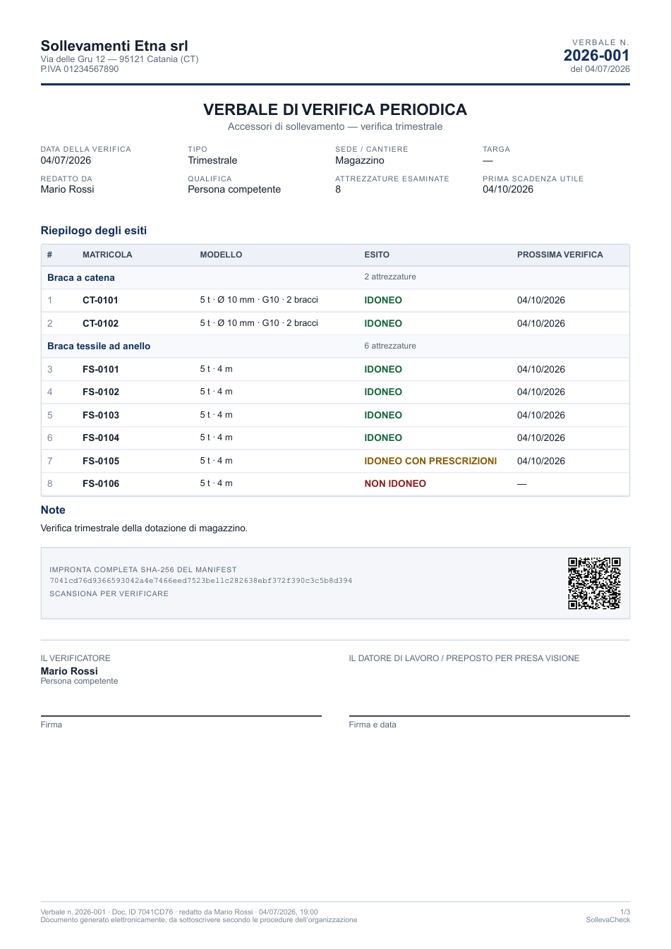Click the PROSSIMA VERIFICA column header
The image size is (671, 949).
[560, 255]
